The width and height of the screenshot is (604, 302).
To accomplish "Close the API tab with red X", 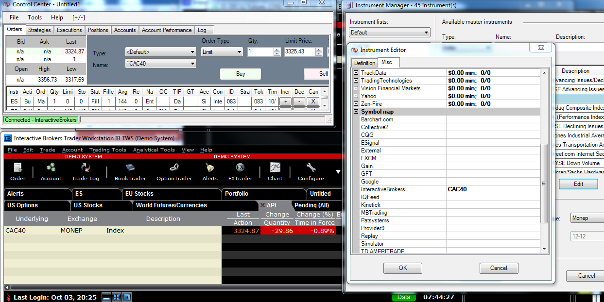I will 262,205.
